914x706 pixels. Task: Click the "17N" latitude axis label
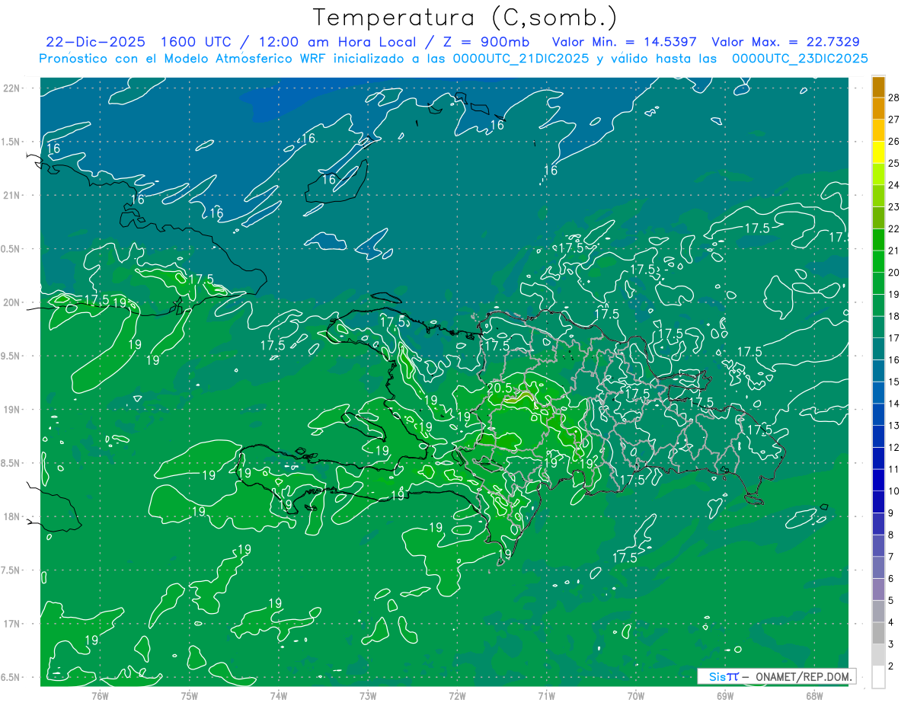click(x=11, y=624)
